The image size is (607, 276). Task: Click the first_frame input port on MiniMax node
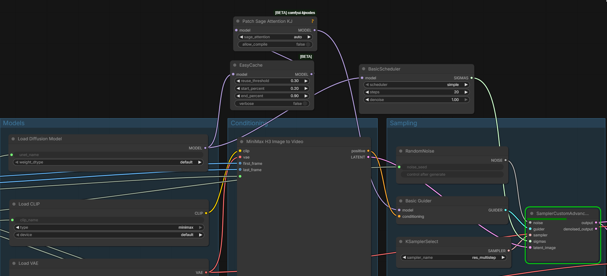(x=240, y=163)
